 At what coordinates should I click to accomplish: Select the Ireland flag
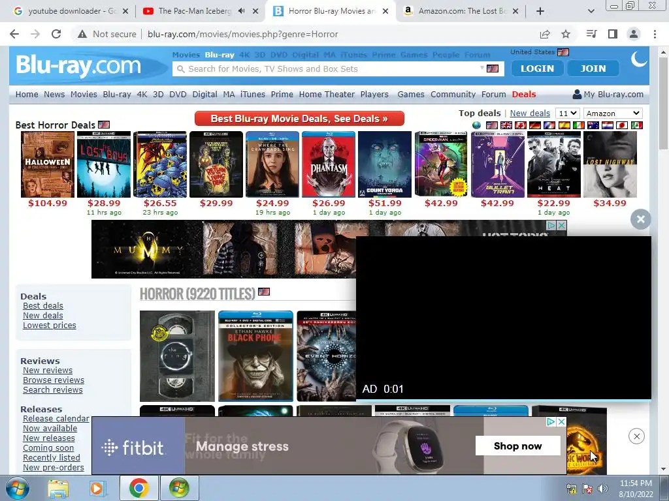tap(579, 125)
